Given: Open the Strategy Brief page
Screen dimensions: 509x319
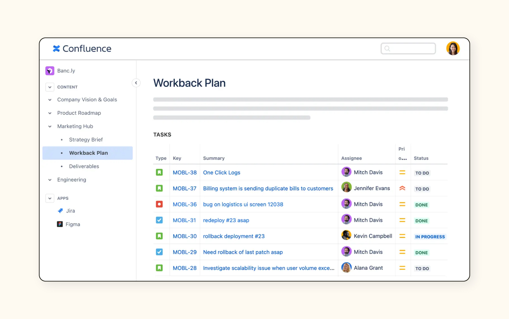Looking at the screenshot, I should [x=86, y=140].
